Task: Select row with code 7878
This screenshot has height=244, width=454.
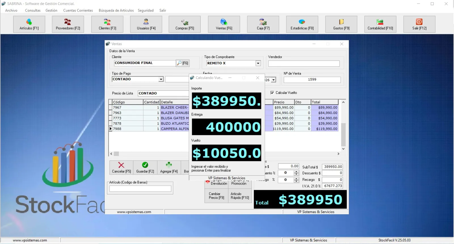Action: pos(223,124)
